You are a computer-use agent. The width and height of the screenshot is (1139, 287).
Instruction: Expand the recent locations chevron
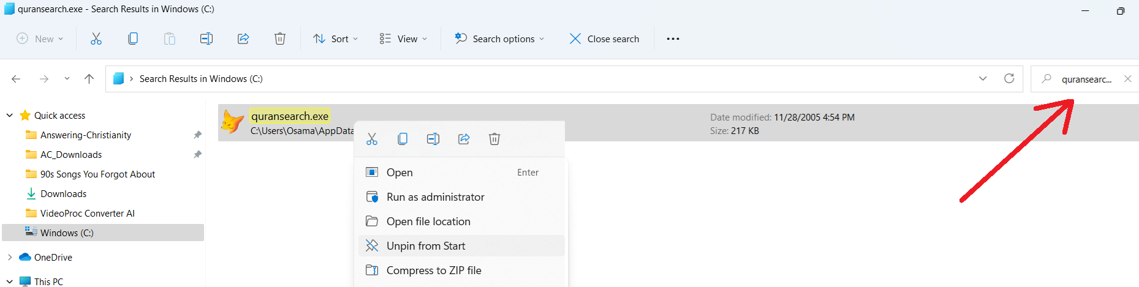[67, 79]
